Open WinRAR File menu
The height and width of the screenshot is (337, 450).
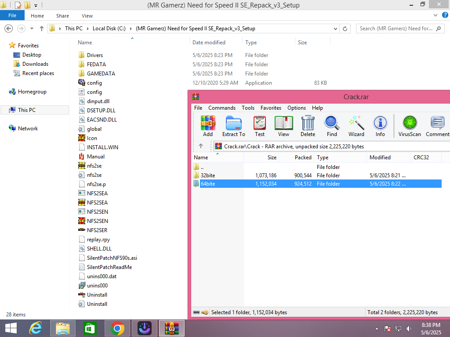(198, 108)
